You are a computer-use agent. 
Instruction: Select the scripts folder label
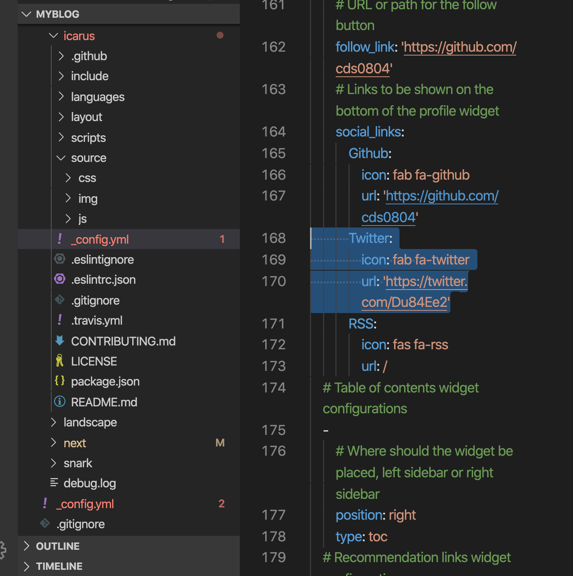[88, 138]
